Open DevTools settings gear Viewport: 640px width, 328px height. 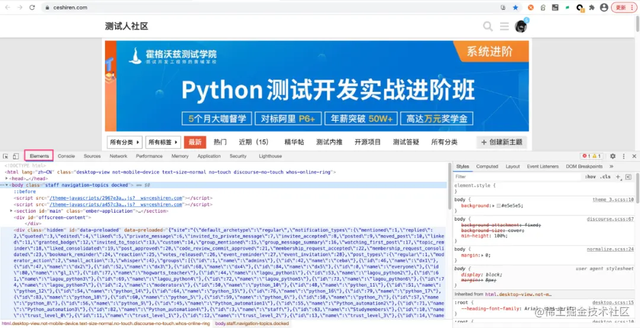pos(613,156)
